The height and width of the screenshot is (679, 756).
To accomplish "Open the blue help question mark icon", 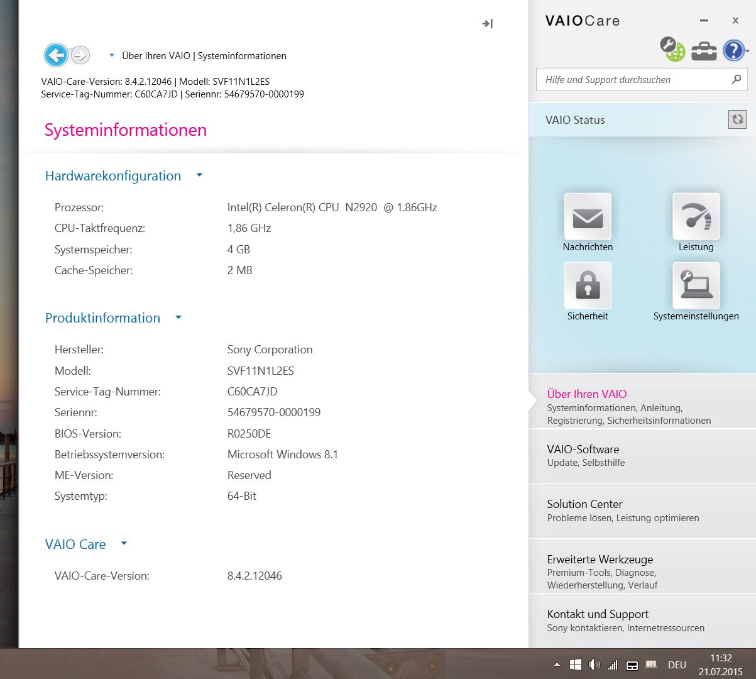I will click(733, 50).
